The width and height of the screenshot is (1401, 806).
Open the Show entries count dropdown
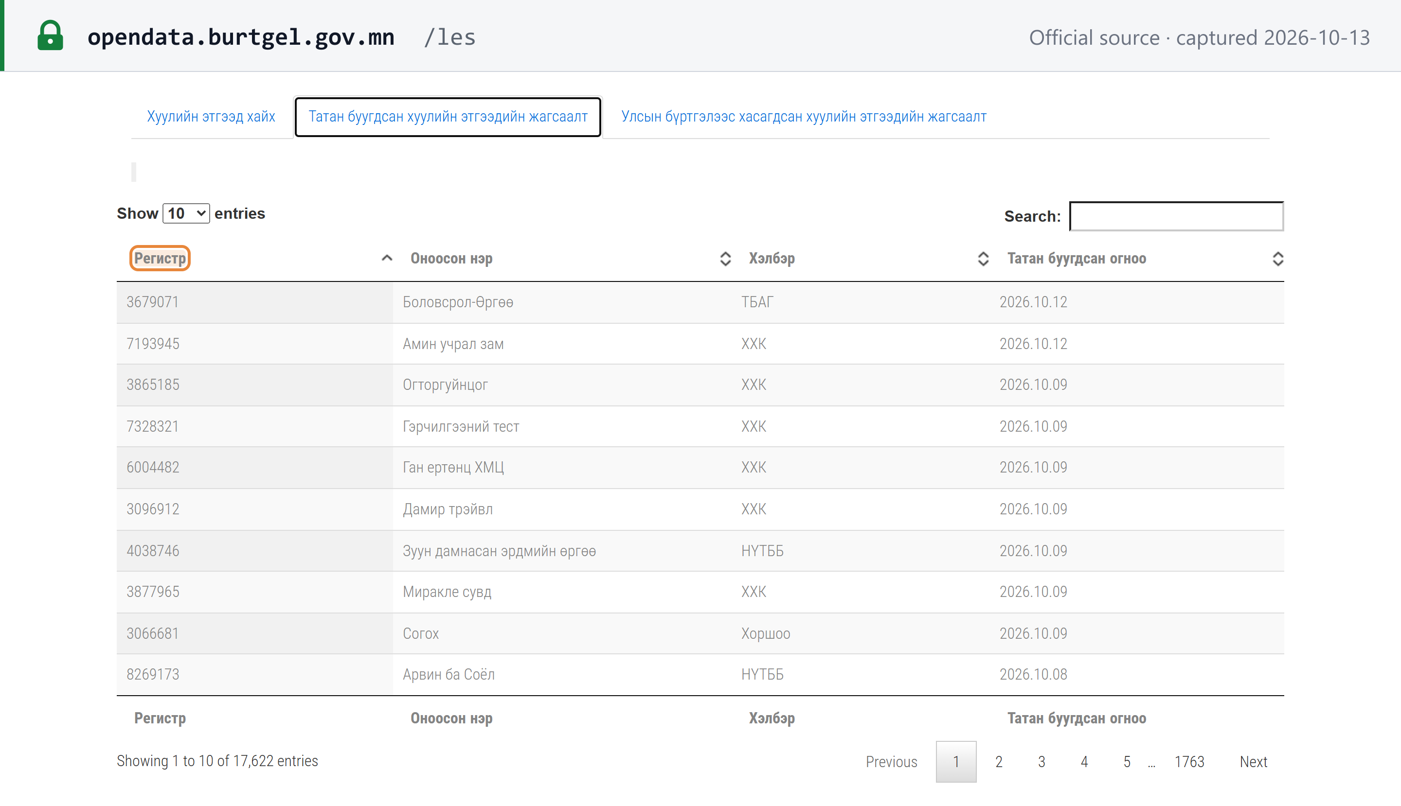pos(185,213)
